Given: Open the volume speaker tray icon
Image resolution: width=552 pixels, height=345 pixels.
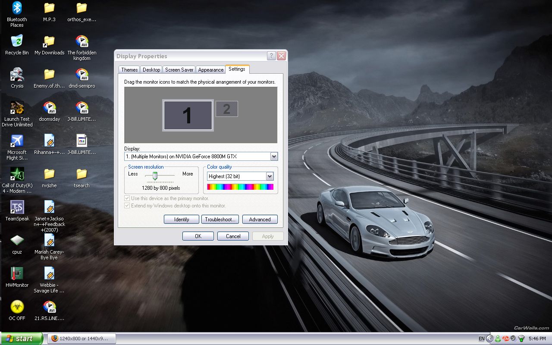Looking at the screenshot, I should [513, 339].
